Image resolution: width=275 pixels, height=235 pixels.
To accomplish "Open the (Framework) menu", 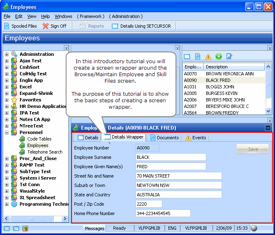I will (x=91, y=16).
